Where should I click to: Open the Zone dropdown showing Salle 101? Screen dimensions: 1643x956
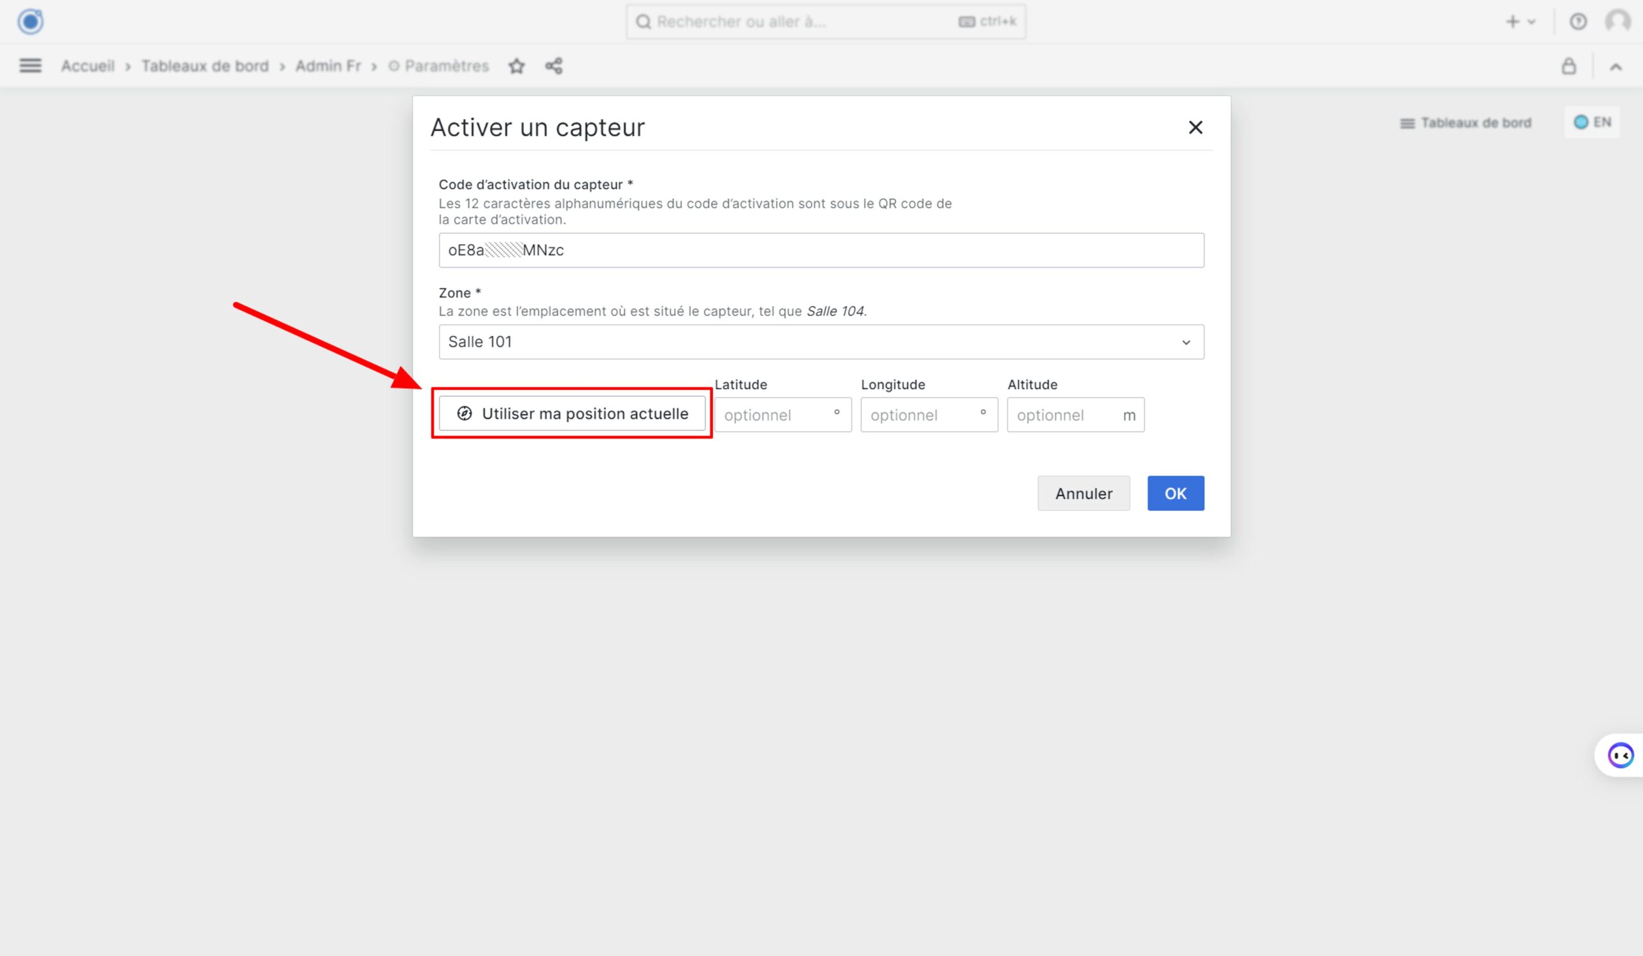[821, 342]
